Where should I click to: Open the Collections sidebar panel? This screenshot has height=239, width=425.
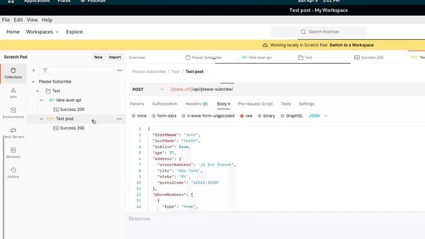[13, 73]
